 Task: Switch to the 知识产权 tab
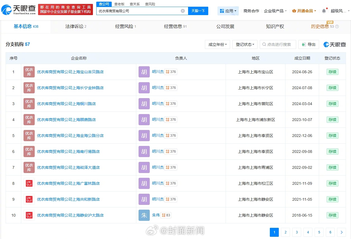tap(275, 27)
